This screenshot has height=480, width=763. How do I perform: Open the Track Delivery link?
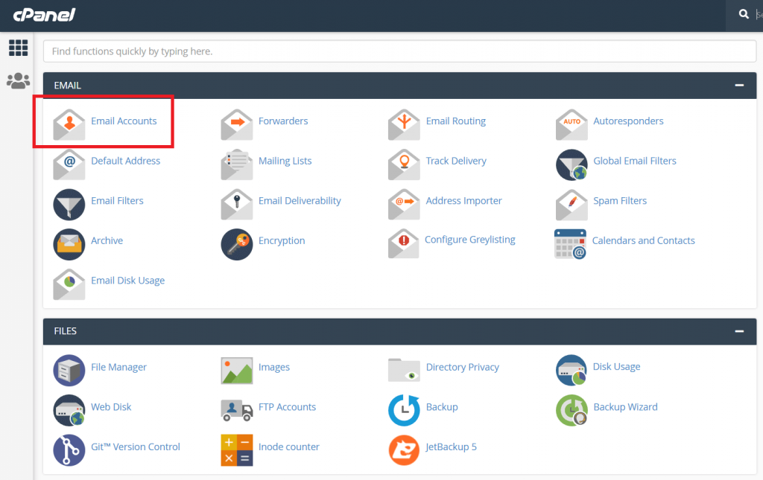(x=455, y=161)
